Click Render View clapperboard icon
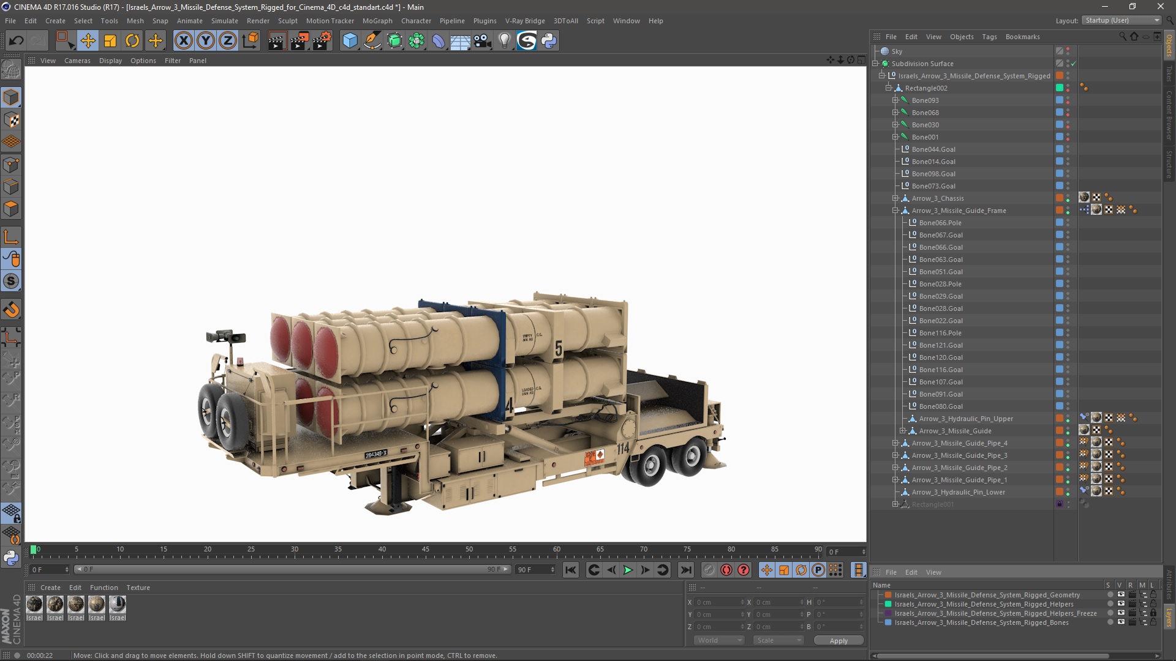The height and width of the screenshot is (661, 1176). (x=277, y=41)
